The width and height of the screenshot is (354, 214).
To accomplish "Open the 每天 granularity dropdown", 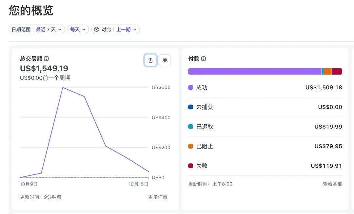I will coord(78,29).
